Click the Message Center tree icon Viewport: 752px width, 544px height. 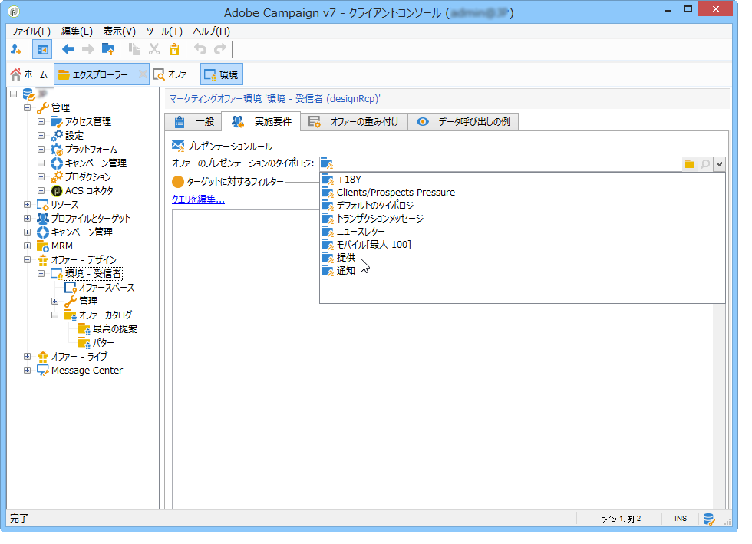pyautogui.click(x=43, y=371)
